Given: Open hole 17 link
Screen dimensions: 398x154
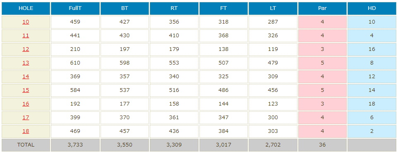Looking at the screenshot, I should (x=26, y=118).
